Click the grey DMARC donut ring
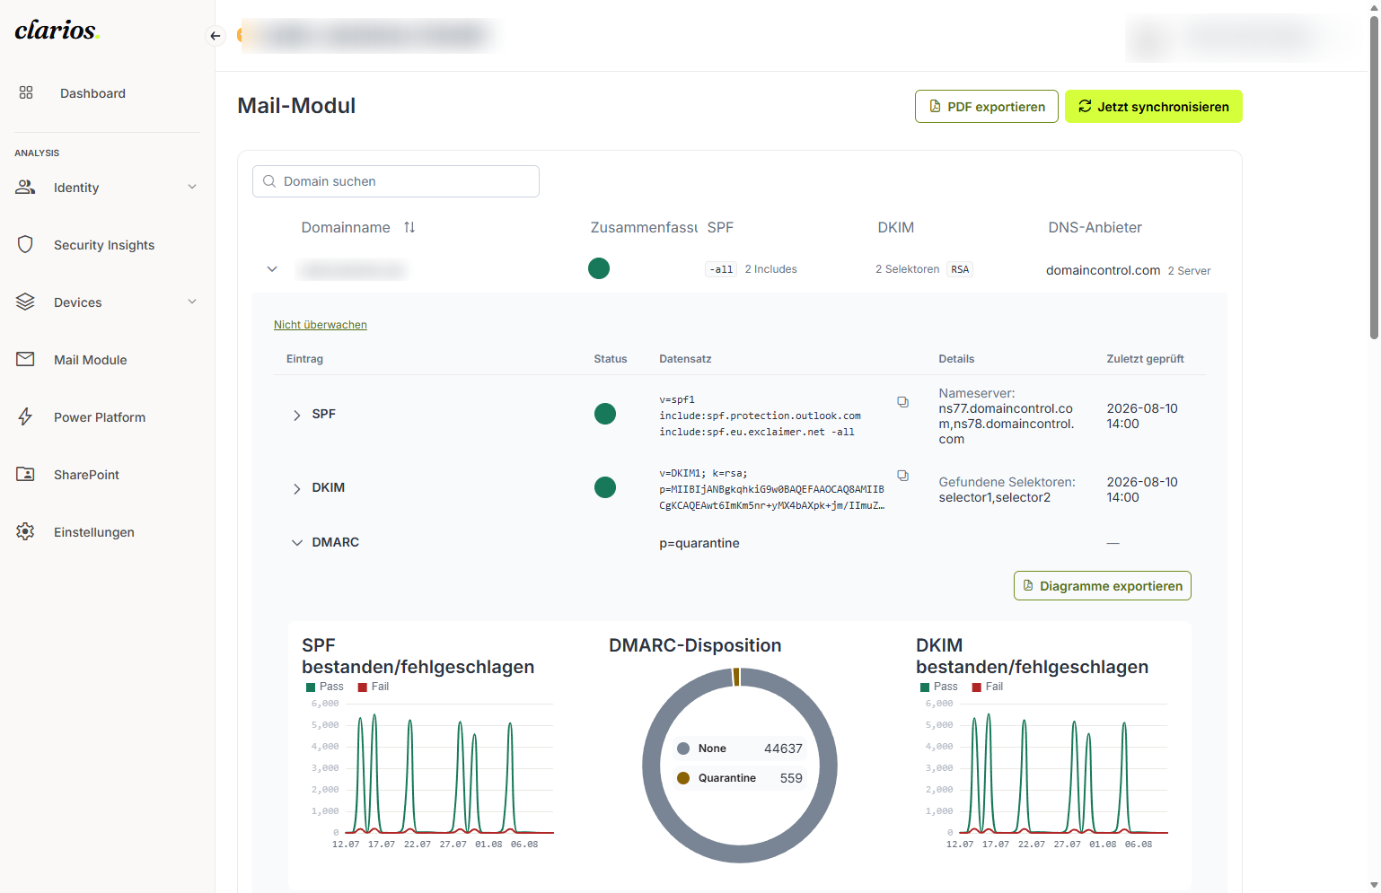The width and height of the screenshot is (1381, 893). pos(652,766)
